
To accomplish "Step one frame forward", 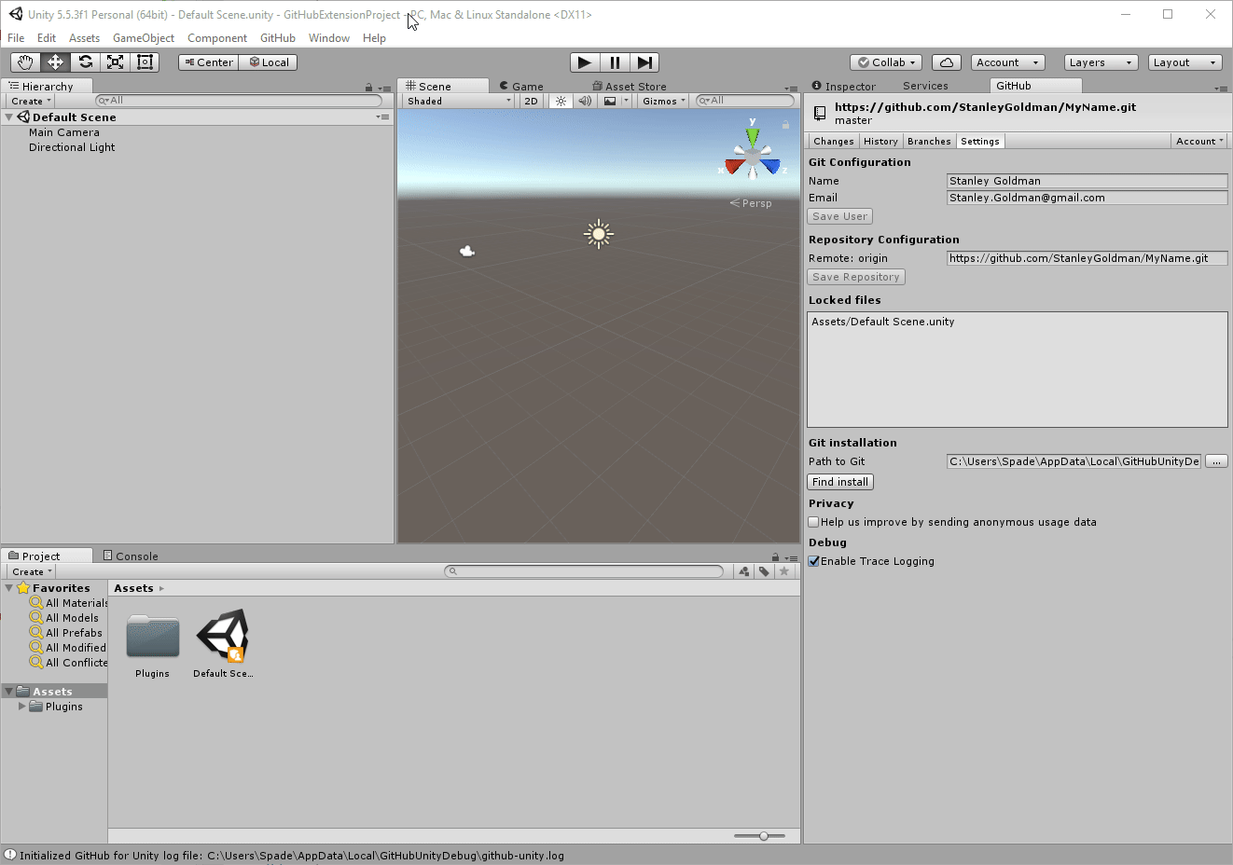I will point(644,62).
